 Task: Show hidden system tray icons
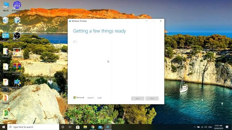[x=195, y=127]
